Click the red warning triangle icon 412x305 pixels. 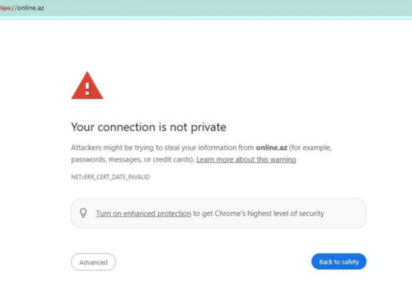pyautogui.click(x=87, y=86)
